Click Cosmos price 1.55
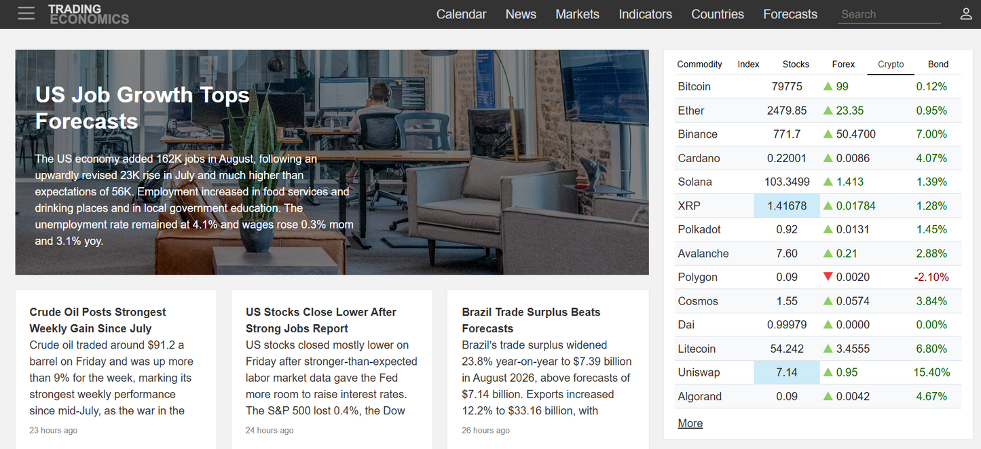This screenshot has width=981, height=449. pos(787,301)
